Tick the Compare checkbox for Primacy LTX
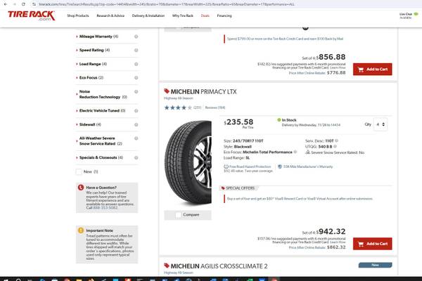Viewport: 422px width, 281px height. (x=167, y=214)
